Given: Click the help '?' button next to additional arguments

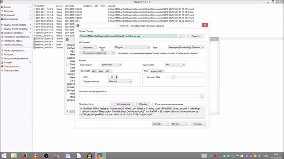Looking at the screenshot, I should [x=202, y=96].
